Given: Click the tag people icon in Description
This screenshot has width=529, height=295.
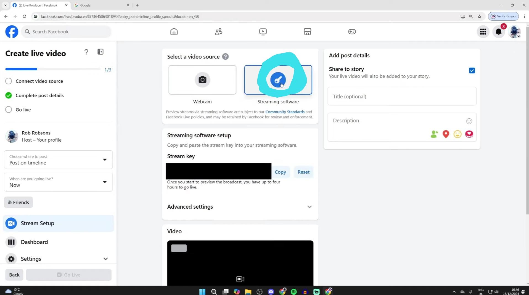Looking at the screenshot, I should (x=434, y=134).
